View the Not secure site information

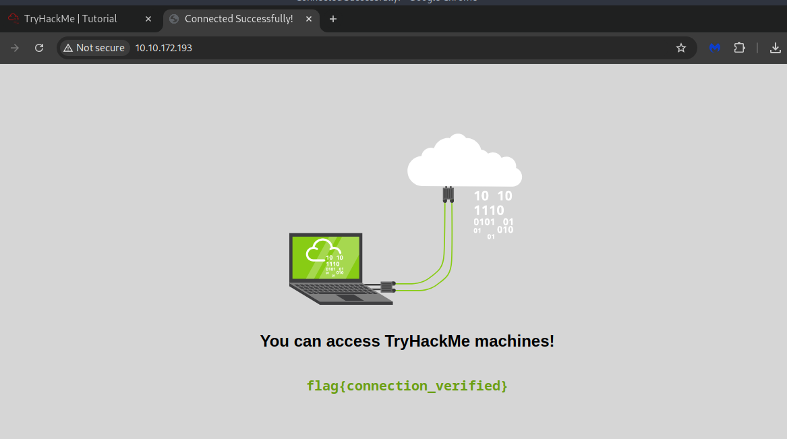(94, 48)
